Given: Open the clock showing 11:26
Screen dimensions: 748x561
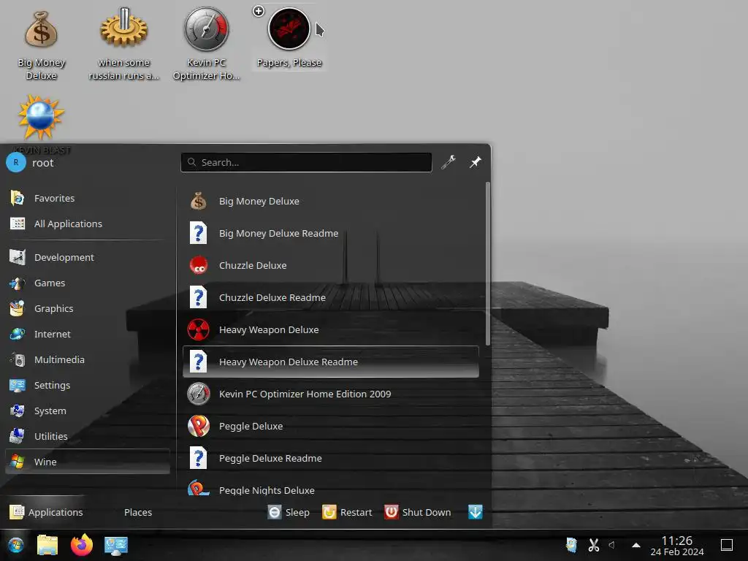Looking at the screenshot, I should click(x=677, y=545).
